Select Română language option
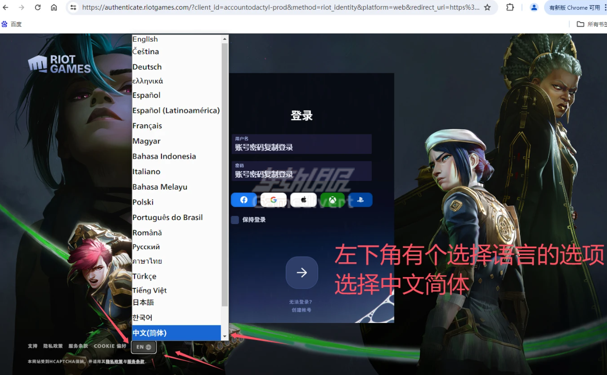The height and width of the screenshot is (375, 607). (176, 233)
